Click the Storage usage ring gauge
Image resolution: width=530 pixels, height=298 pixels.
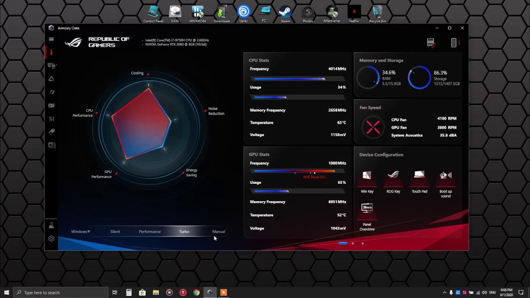click(x=419, y=77)
